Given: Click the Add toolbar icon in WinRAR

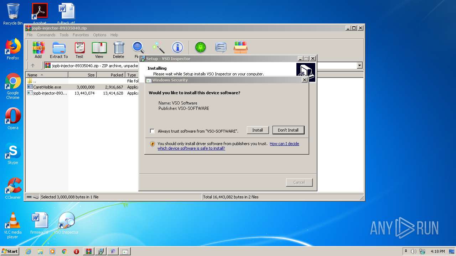Looking at the screenshot, I should [38, 50].
